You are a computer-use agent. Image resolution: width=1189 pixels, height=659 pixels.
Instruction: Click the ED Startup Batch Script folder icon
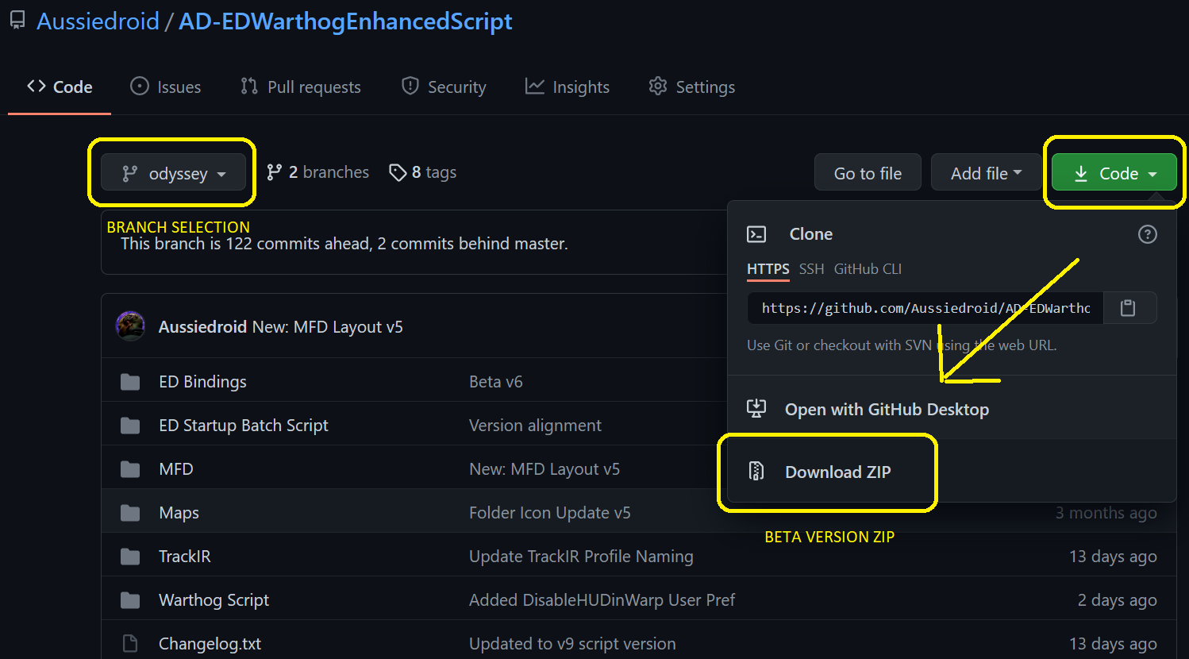pyautogui.click(x=130, y=426)
